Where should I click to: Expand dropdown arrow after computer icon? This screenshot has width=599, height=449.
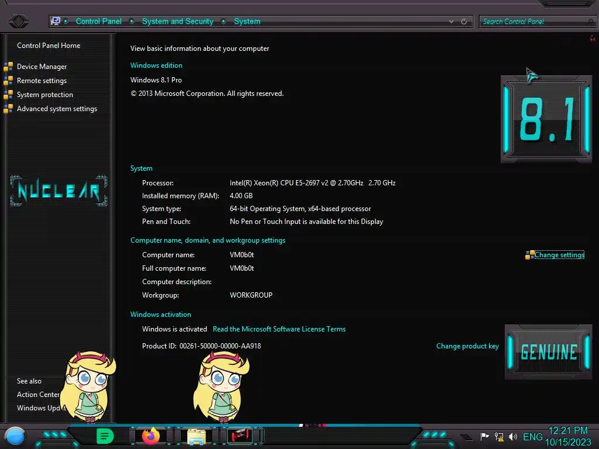coord(66,21)
